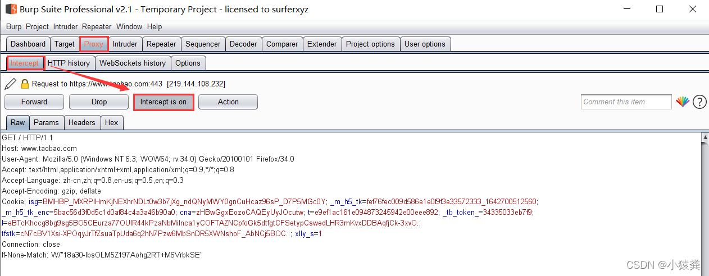Click the Connection: close line
The height and width of the screenshot is (276, 709).
(31, 245)
